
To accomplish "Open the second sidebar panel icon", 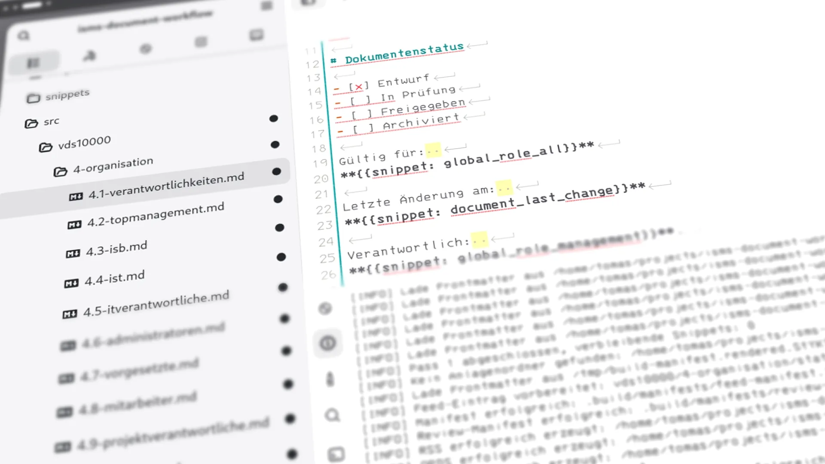I will coord(89,55).
